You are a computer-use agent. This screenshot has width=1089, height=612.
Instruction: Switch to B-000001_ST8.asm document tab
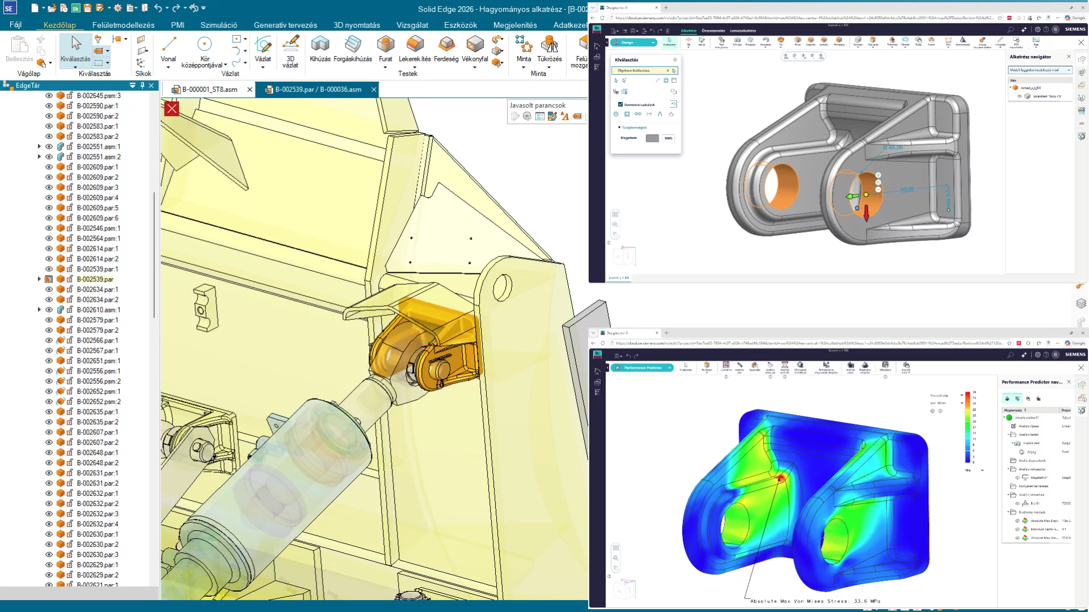pos(209,90)
